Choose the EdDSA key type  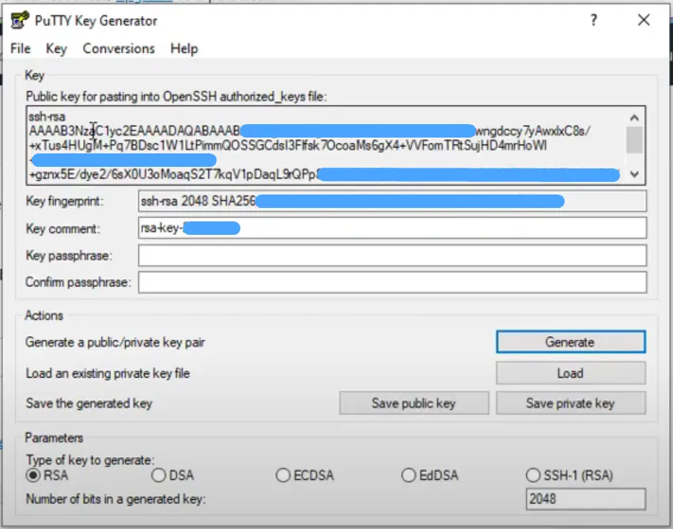coord(408,475)
